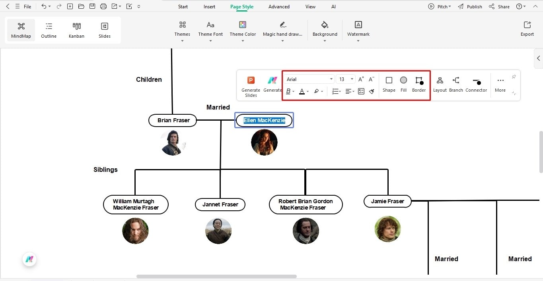Image resolution: width=543 pixels, height=281 pixels.
Task: Apply bold to Ellen MacKenzie text
Action: click(x=288, y=91)
